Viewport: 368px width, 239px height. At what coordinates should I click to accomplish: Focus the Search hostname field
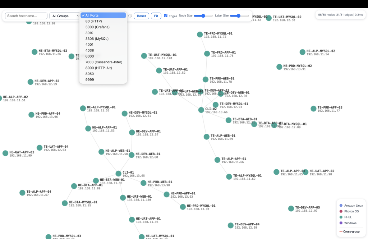26,16
